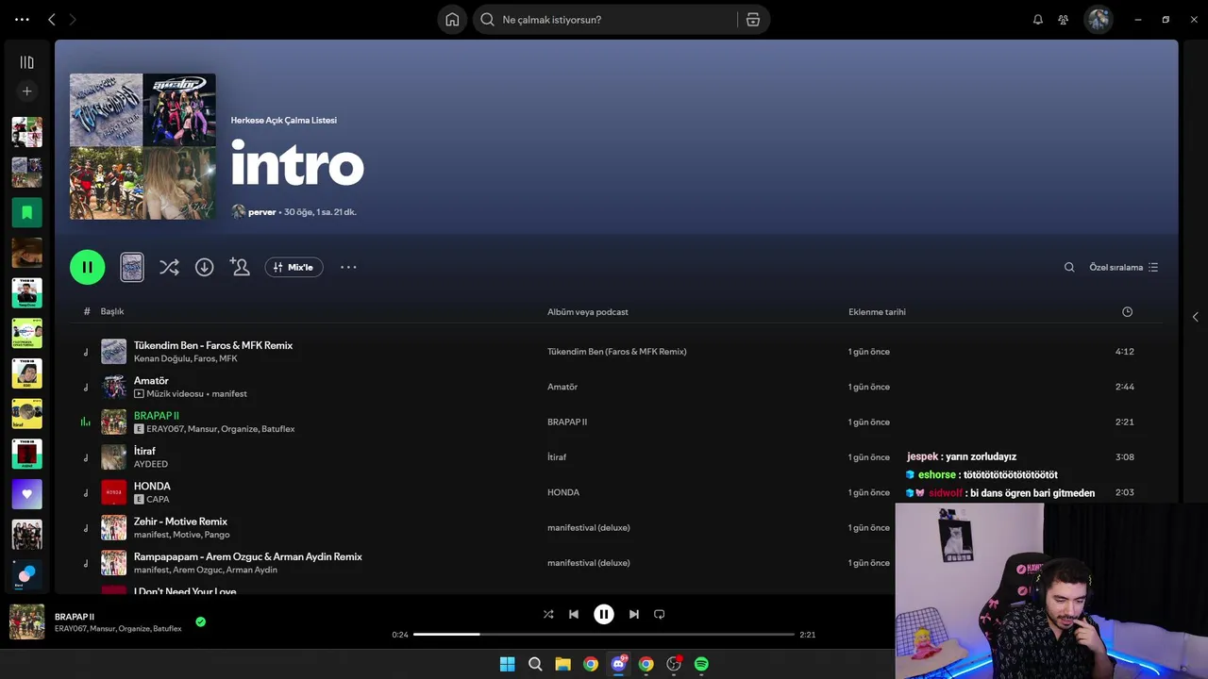Open the Amatör album link
Screen dimensions: 1208x679
pos(562,387)
